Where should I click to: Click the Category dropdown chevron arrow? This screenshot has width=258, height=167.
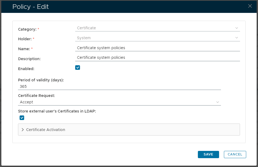[x=237, y=28]
